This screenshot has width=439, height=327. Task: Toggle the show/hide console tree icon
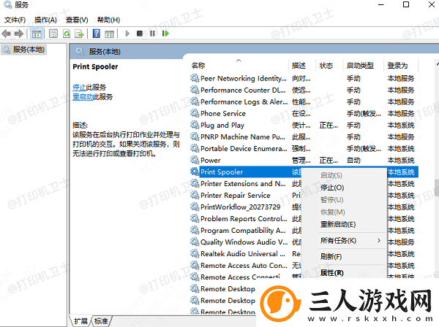click(37, 34)
